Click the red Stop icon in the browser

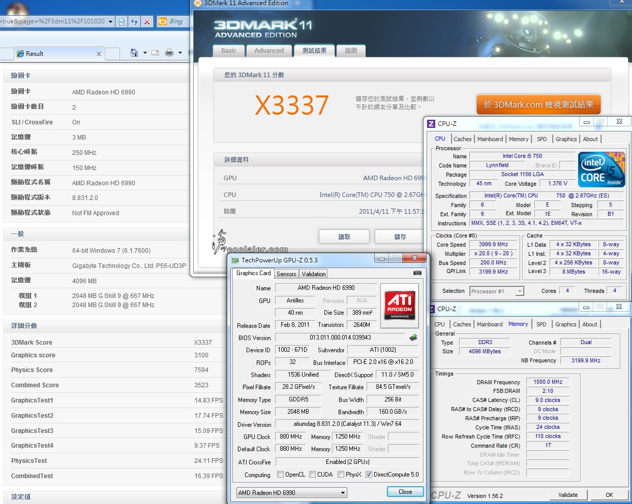click(147, 21)
